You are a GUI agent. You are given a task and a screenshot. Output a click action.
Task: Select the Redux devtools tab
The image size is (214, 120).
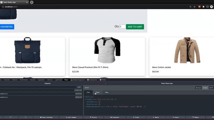pos(66,80)
